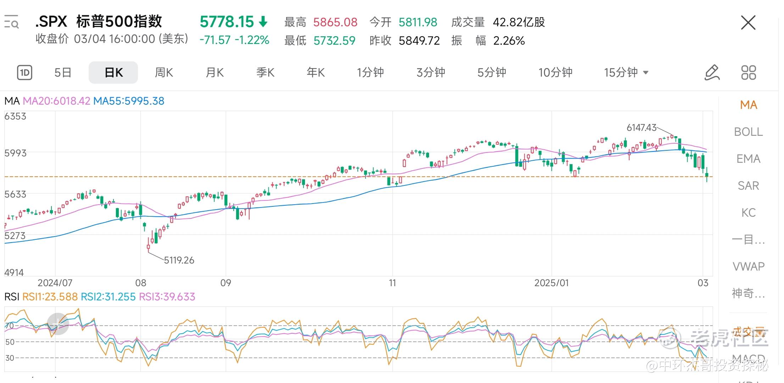Image resolution: width=784 pixels, height=383 pixels.
Task: Expand the 15分钟 interval dropdown arrow
Action: [646, 73]
